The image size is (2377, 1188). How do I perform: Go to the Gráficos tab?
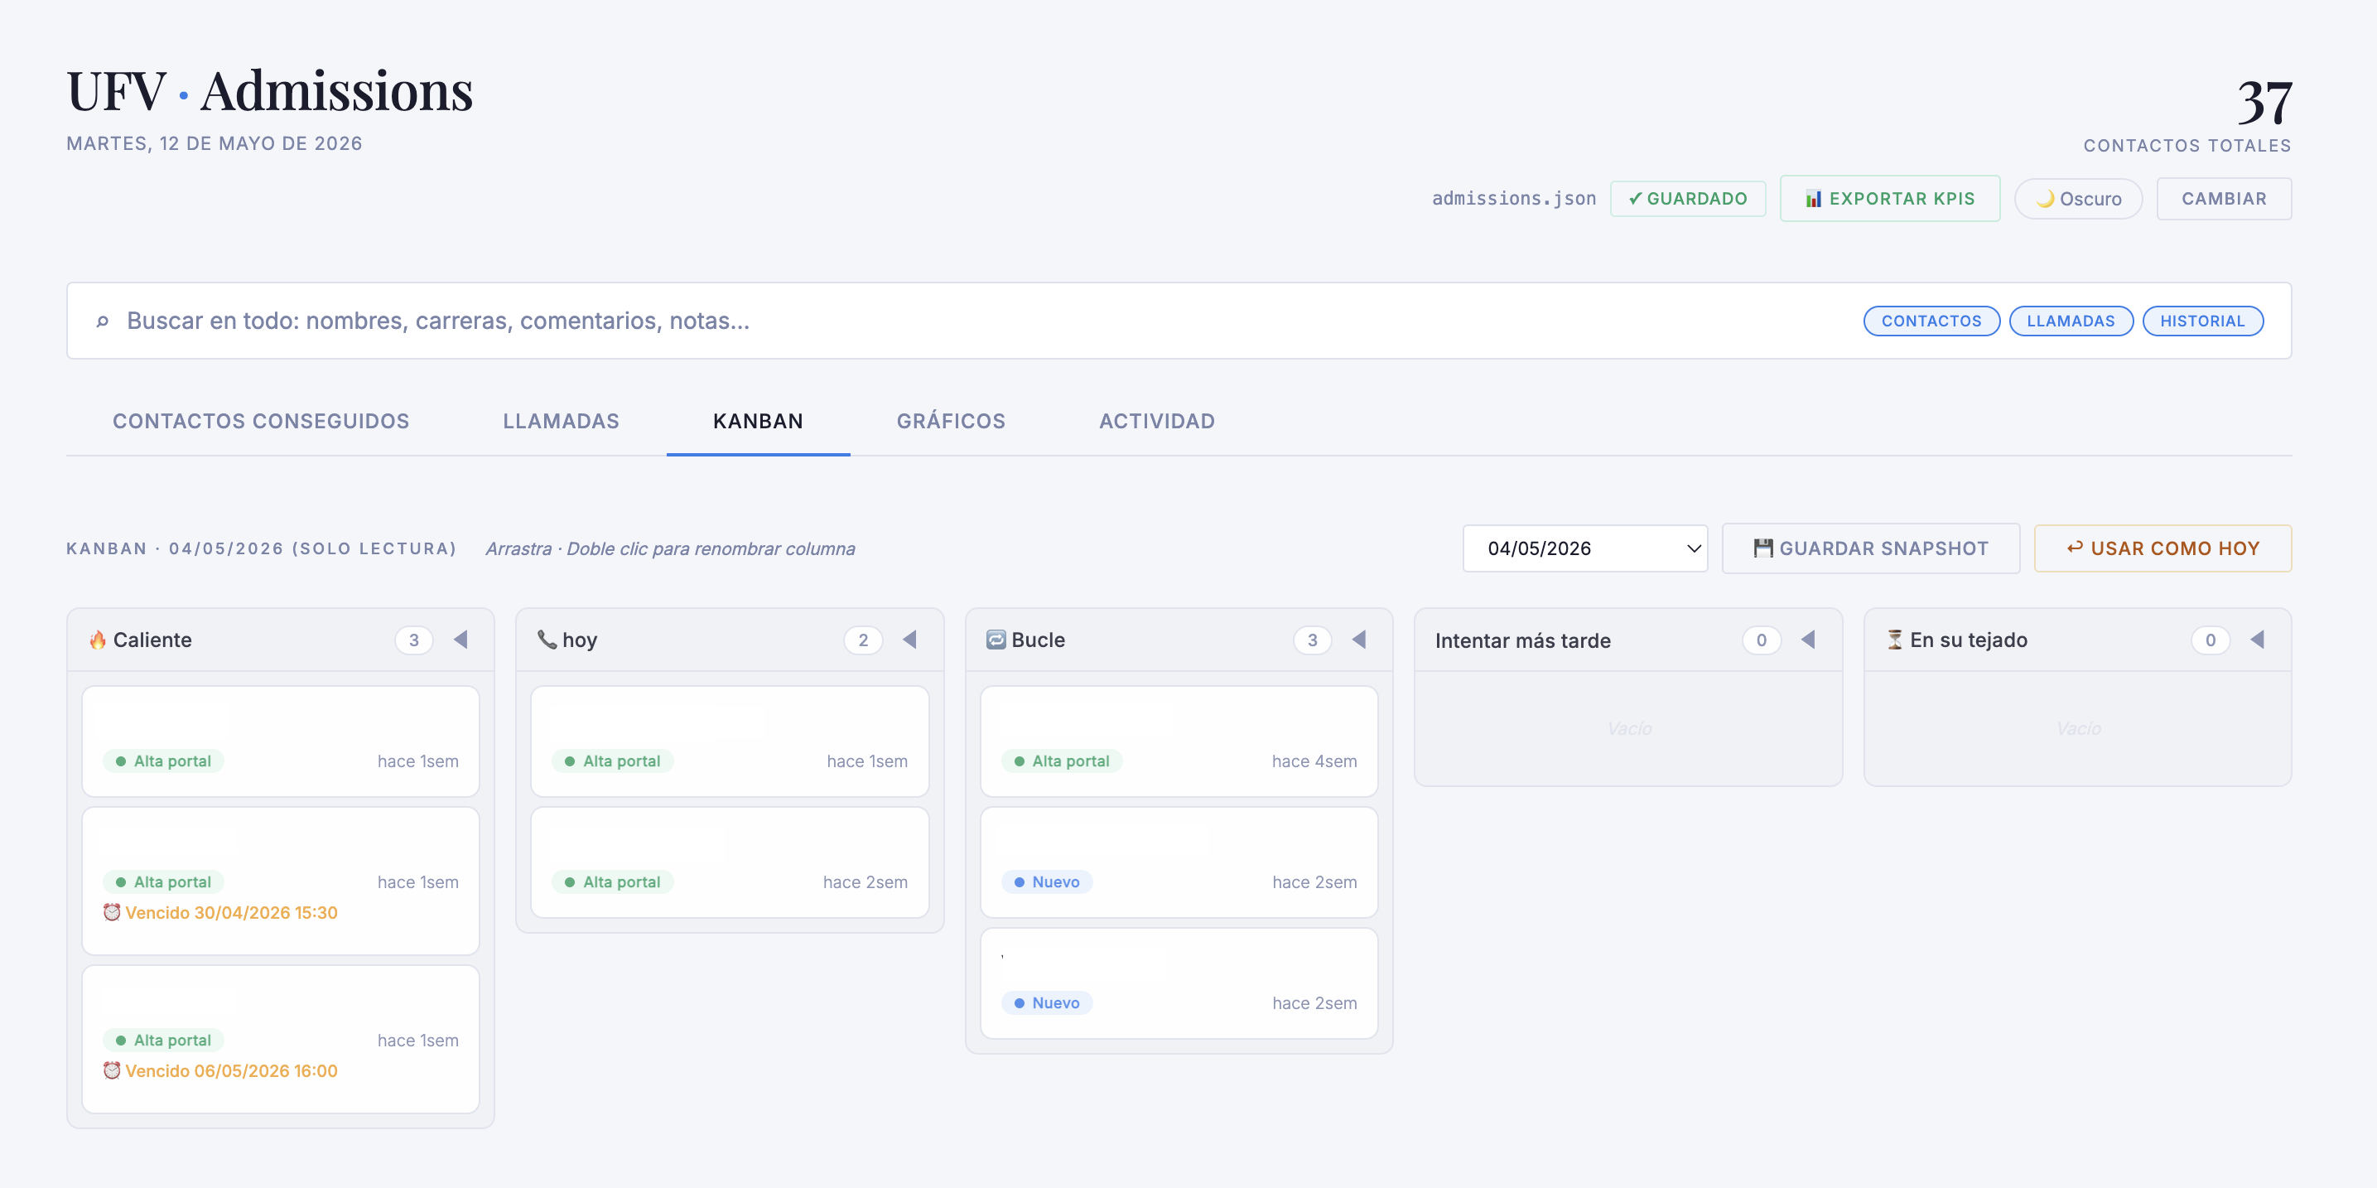pos(951,421)
